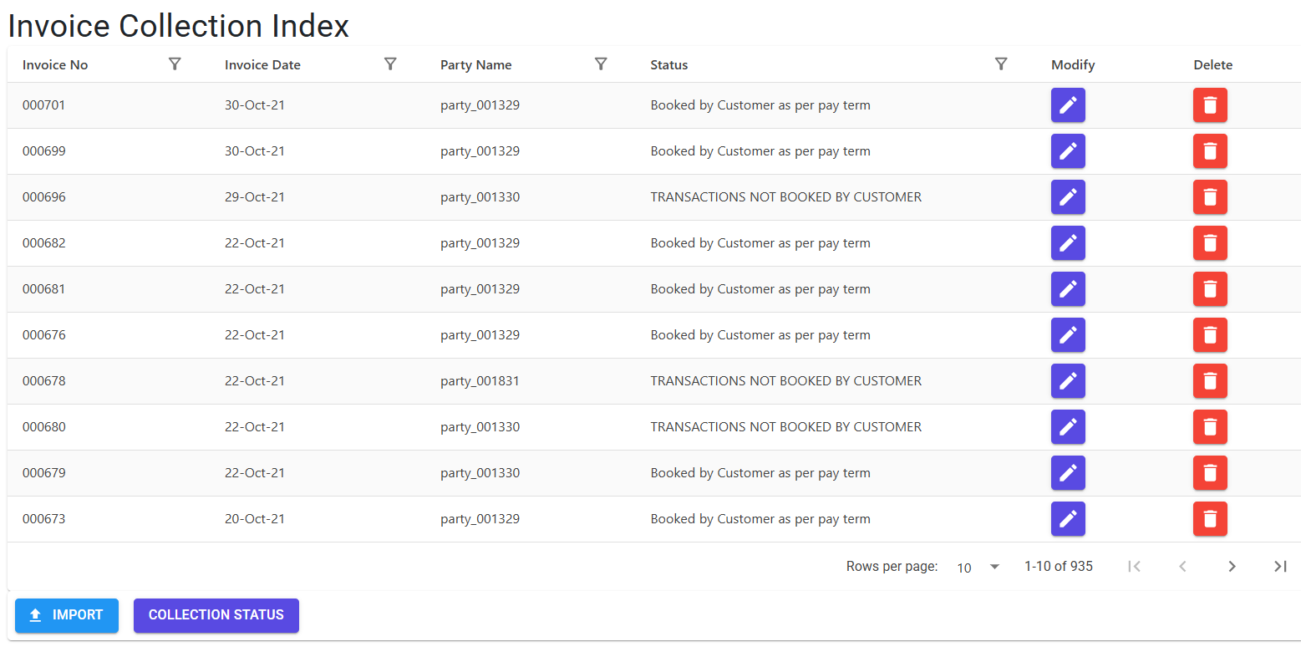Open Collection Status

pyautogui.click(x=216, y=615)
